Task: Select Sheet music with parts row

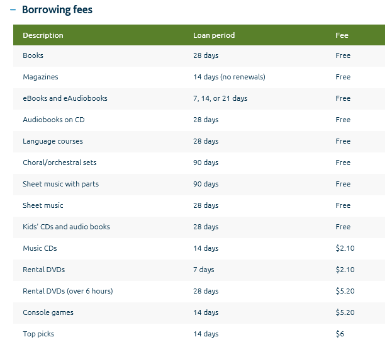Action: [x=60, y=184]
